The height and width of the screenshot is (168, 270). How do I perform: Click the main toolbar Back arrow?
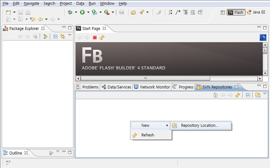(40, 19)
